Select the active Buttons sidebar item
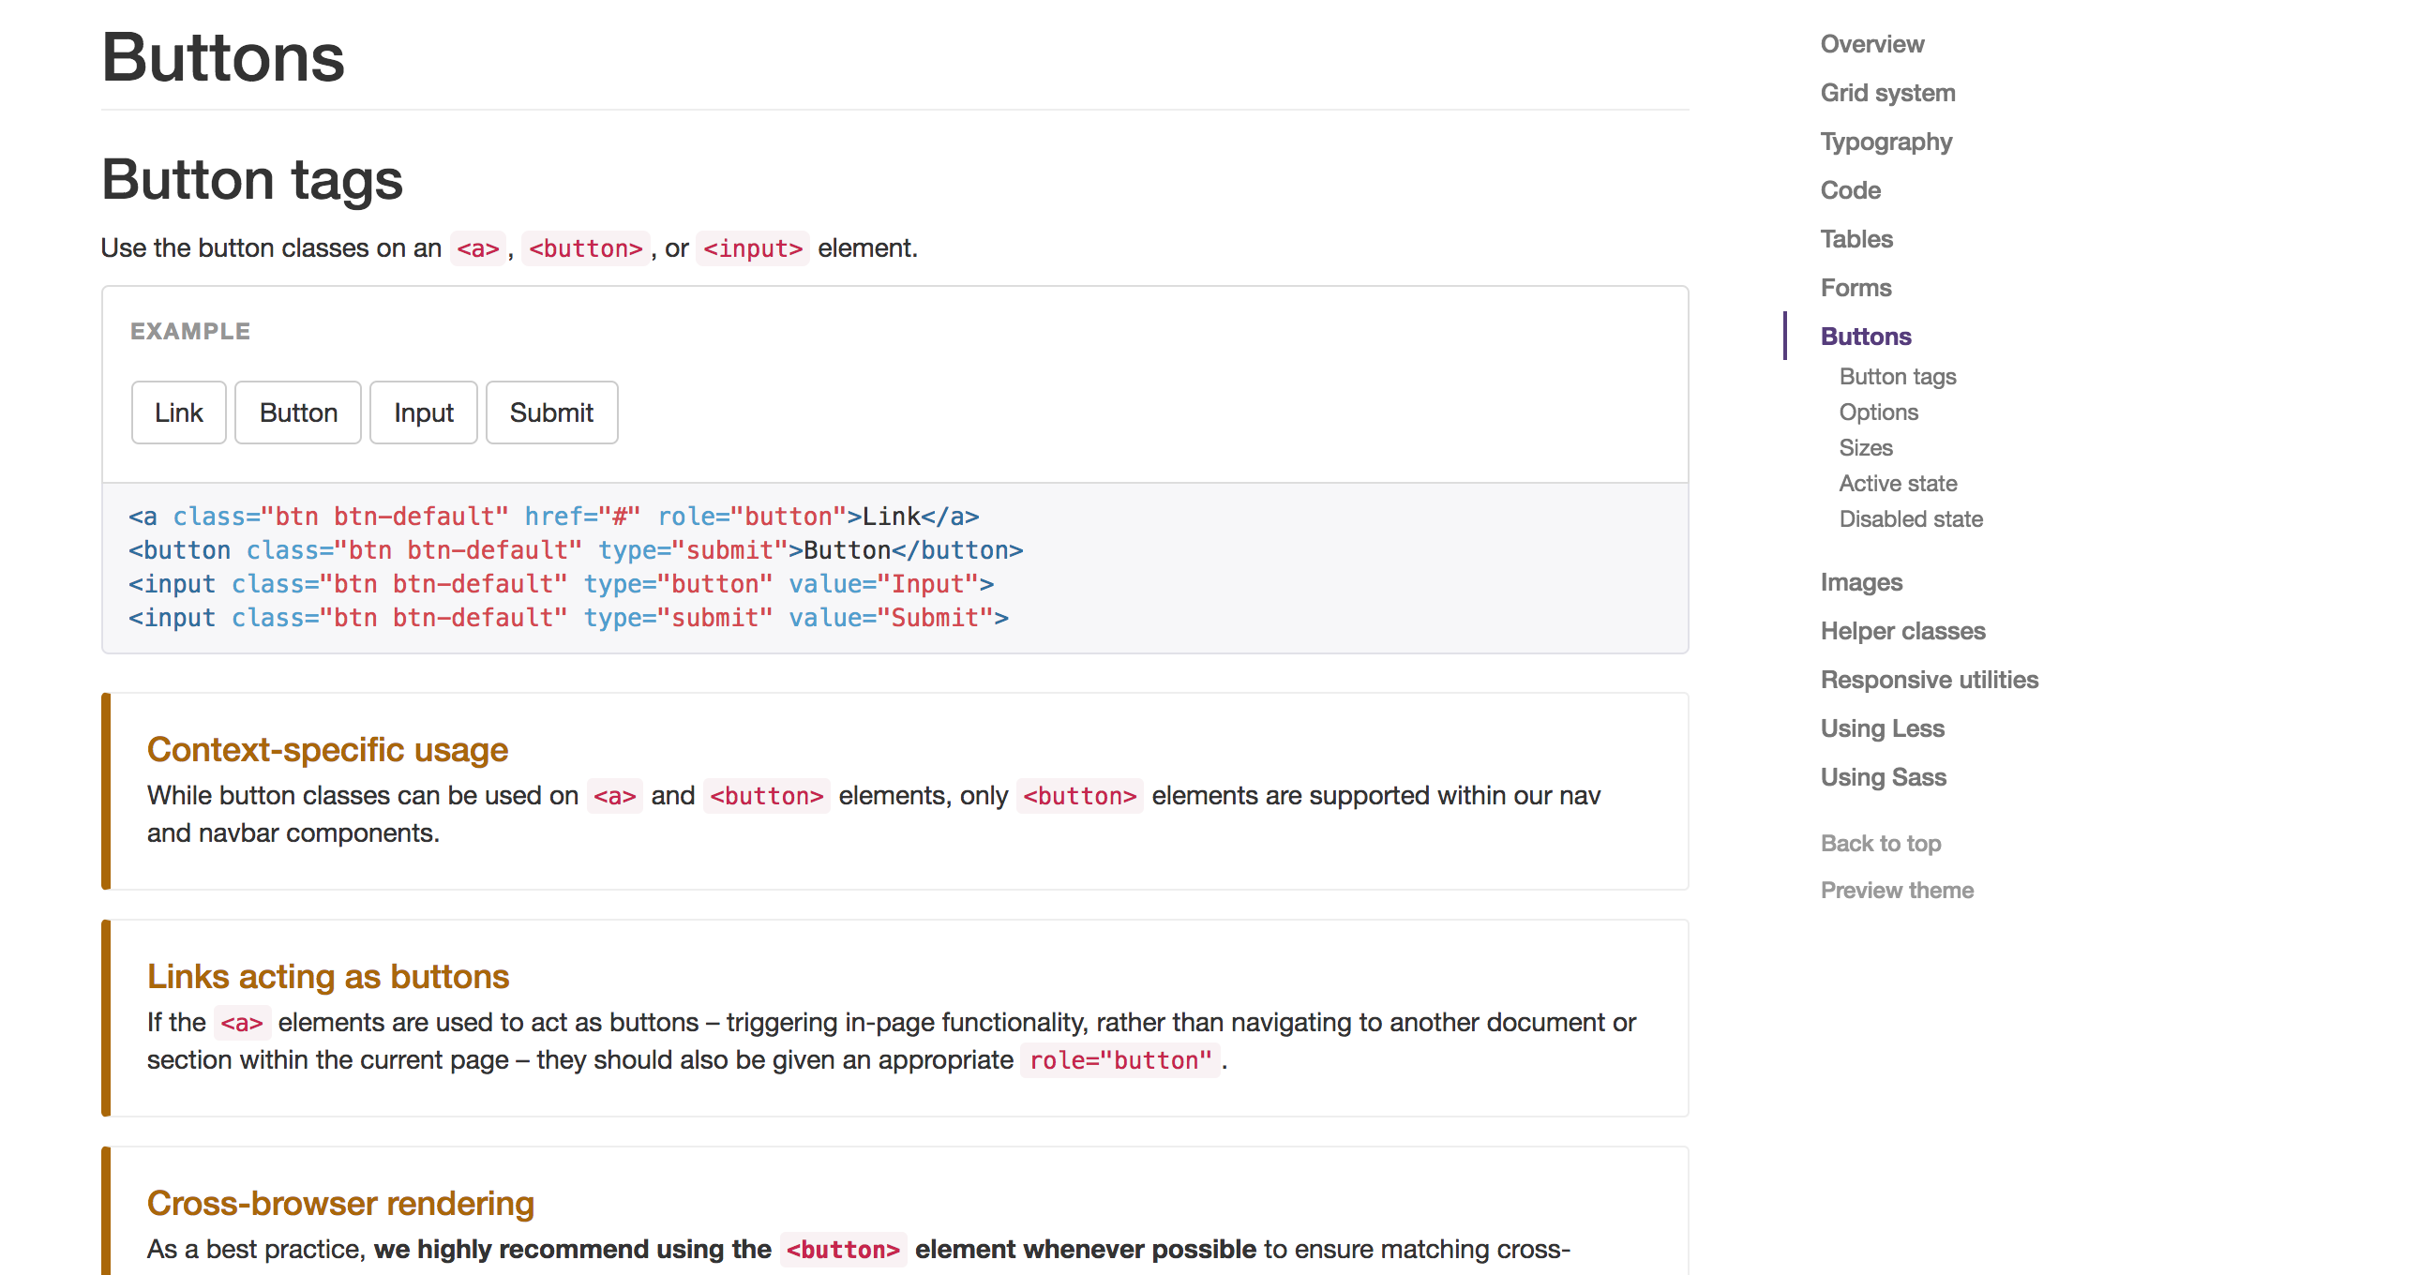The width and height of the screenshot is (2434, 1275). tap(1865, 337)
